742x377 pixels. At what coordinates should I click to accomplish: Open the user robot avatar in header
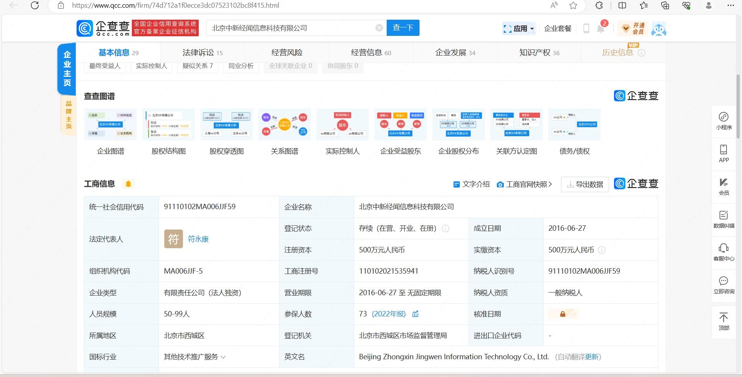[x=658, y=29]
